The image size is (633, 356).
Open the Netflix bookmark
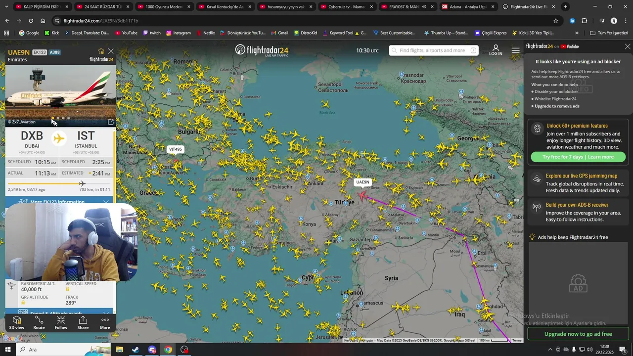[x=206, y=33]
